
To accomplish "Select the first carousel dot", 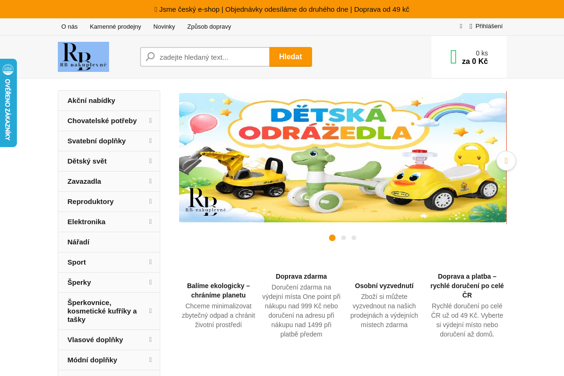I will point(332,238).
